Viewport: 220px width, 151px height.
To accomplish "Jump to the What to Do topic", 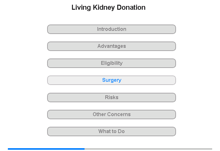I will pyautogui.click(x=112, y=131).
